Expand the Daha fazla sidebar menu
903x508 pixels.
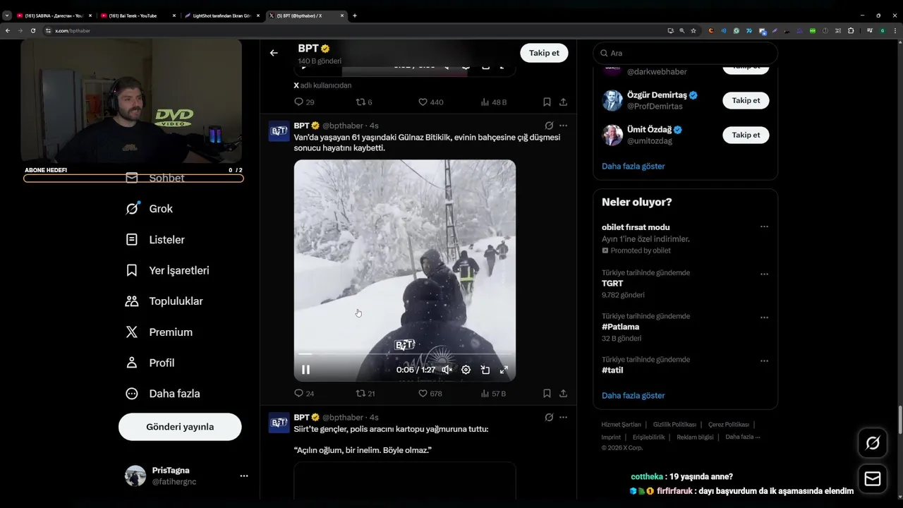click(x=162, y=394)
